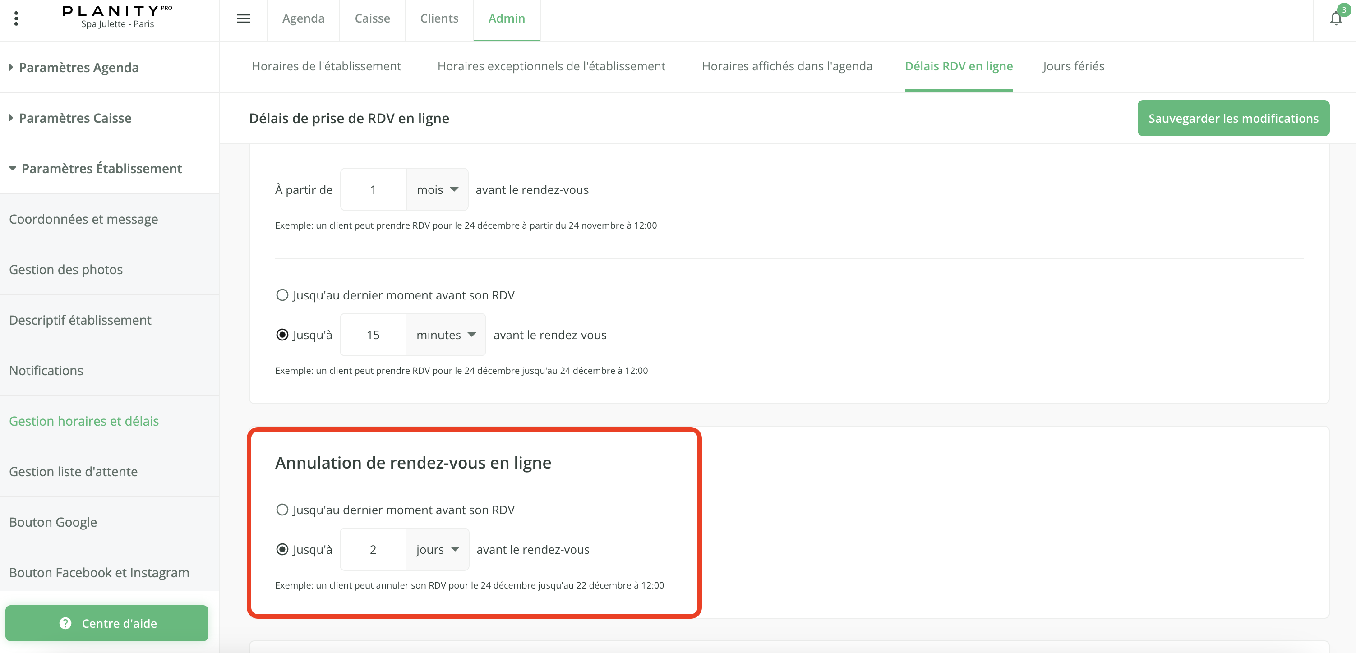Select 'Jusqu'à 2 jours' cancellation radio

[x=282, y=550]
